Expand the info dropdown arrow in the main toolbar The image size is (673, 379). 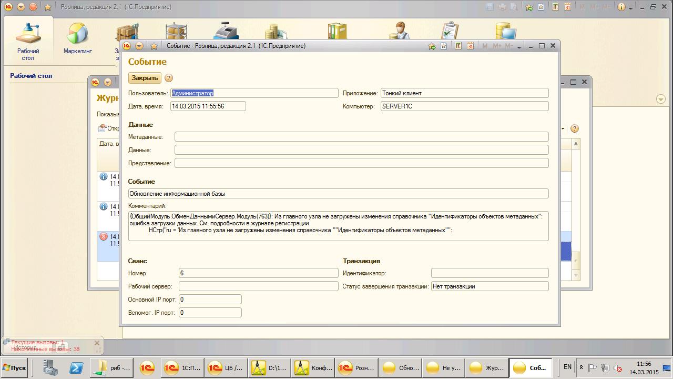(x=631, y=7)
